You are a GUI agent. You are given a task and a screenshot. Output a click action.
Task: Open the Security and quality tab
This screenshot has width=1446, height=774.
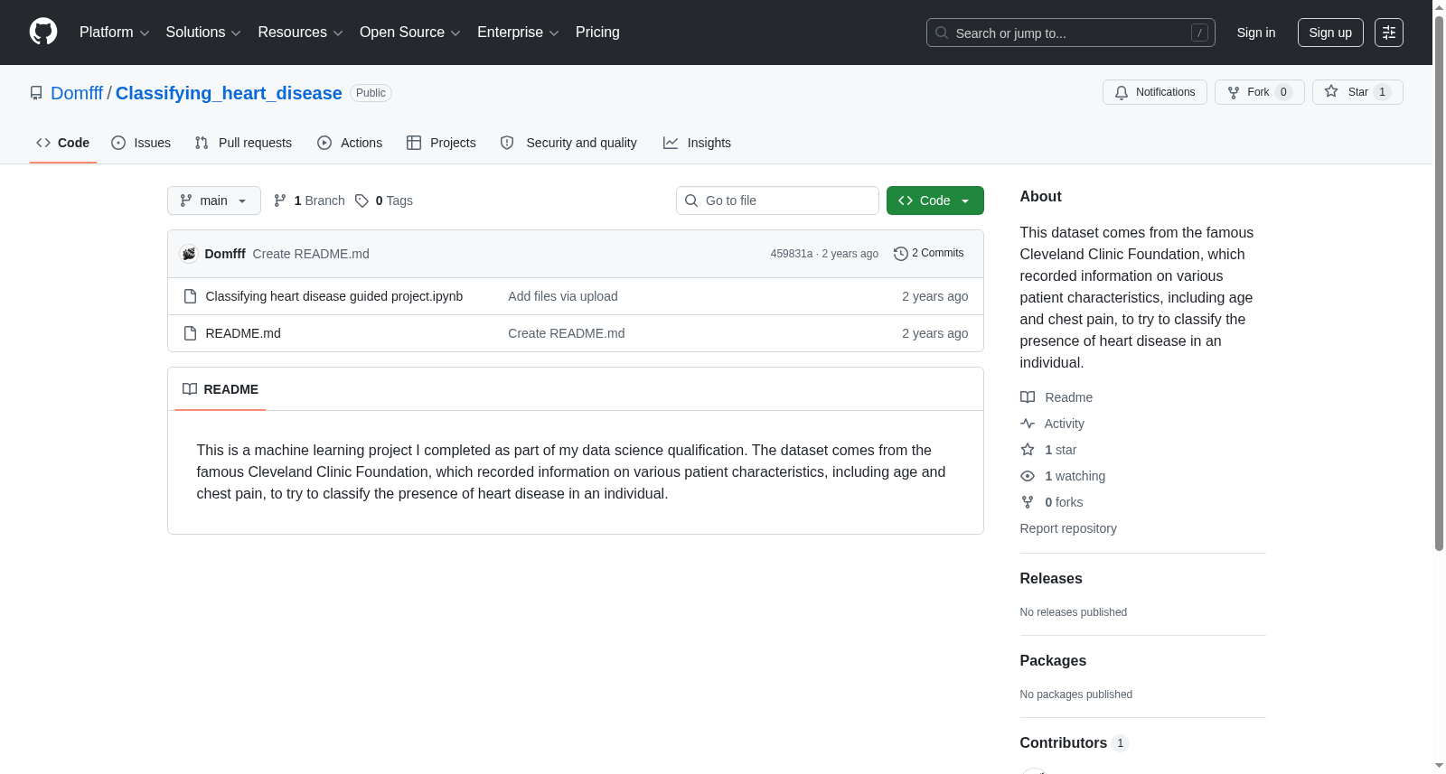(568, 143)
